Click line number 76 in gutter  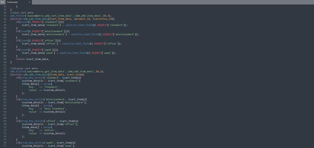(5, 143)
